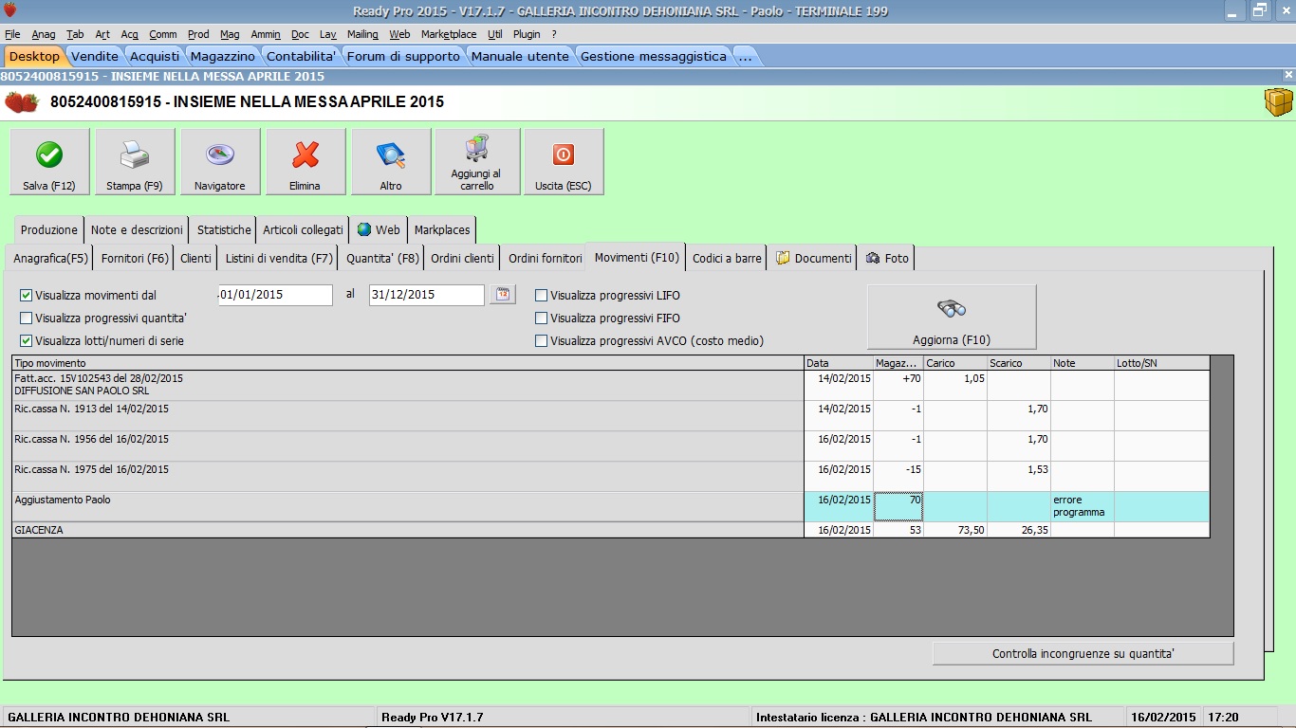The height and width of the screenshot is (728, 1296).
Task: Click the highlighted 70 quantity cell
Action: [x=898, y=506]
